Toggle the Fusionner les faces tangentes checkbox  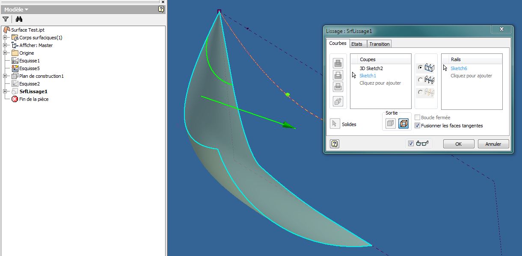(417, 125)
